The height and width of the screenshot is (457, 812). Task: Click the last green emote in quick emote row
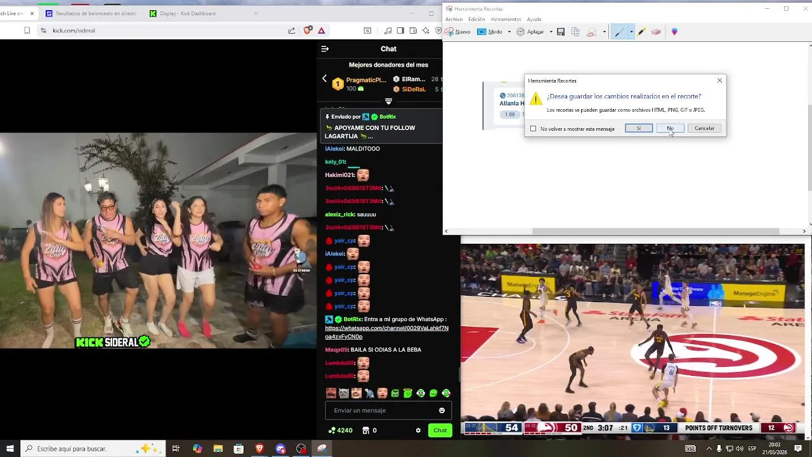click(446, 394)
